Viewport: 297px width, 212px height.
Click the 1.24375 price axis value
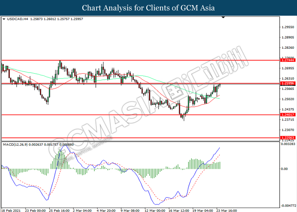click(x=288, y=109)
